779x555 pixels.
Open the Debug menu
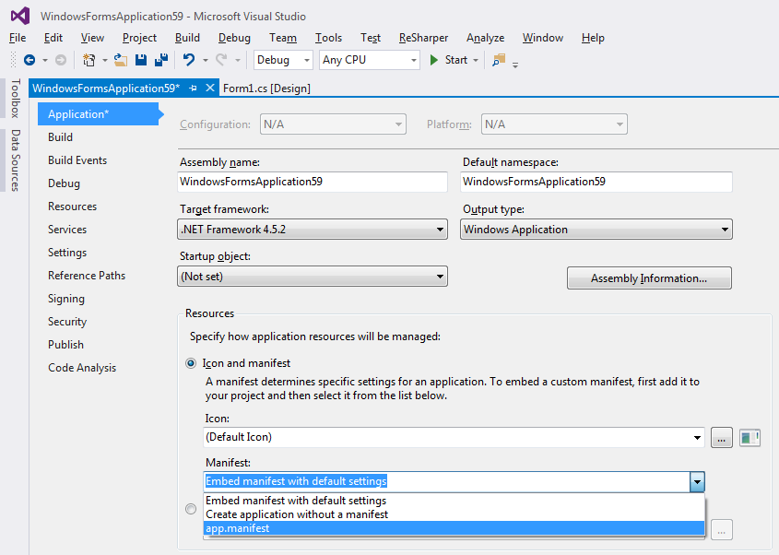pyautogui.click(x=234, y=38)
